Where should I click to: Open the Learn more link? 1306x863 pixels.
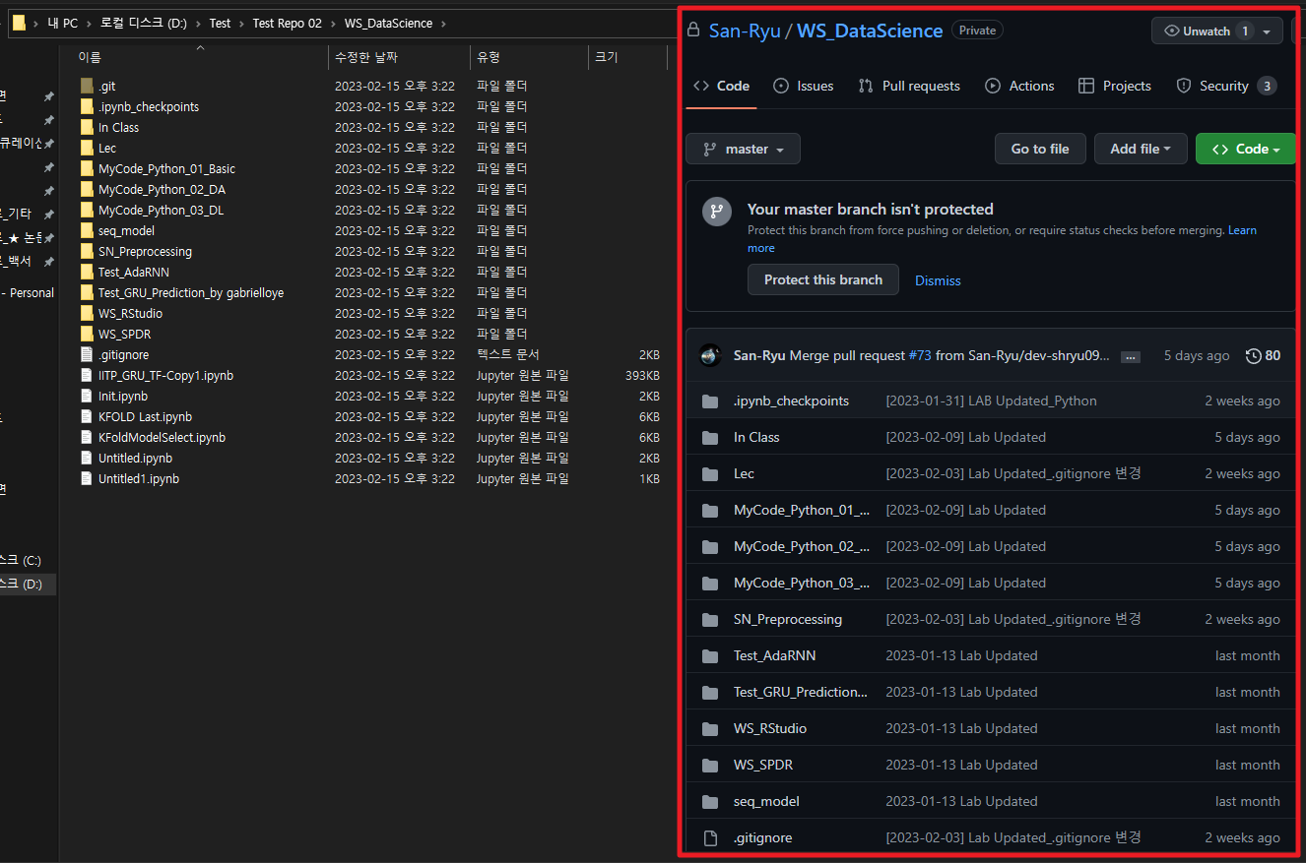[x=1242, y=230]
